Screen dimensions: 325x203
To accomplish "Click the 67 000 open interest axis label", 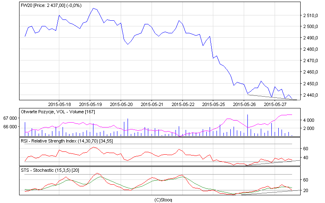I will click(x=10, y=118).
